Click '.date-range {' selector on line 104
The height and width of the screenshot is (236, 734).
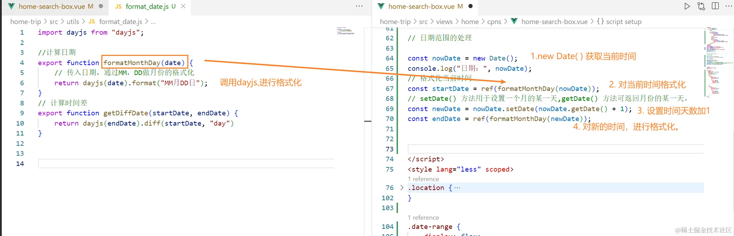(x=434, y=227)
